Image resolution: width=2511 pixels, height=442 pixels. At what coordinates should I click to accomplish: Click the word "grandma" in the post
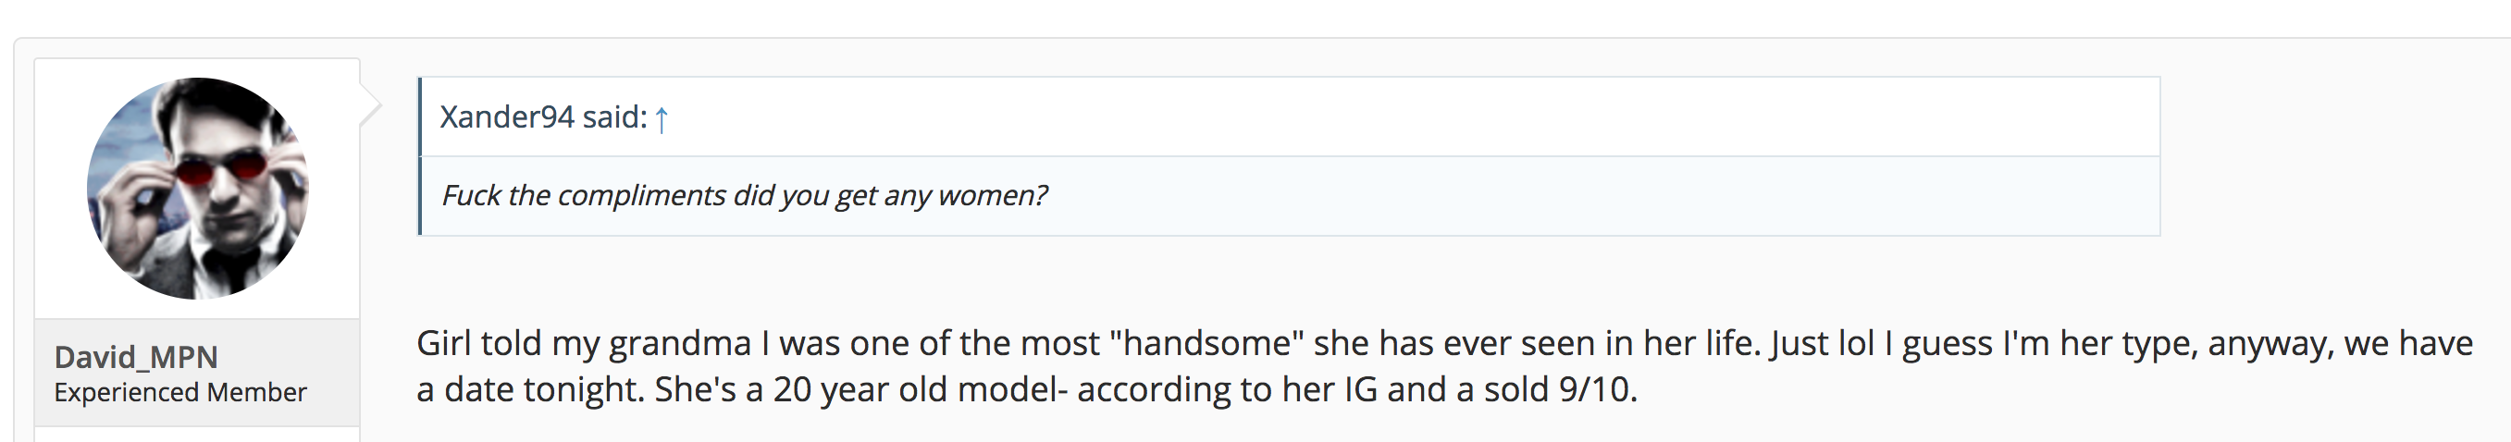coord(679,344)
